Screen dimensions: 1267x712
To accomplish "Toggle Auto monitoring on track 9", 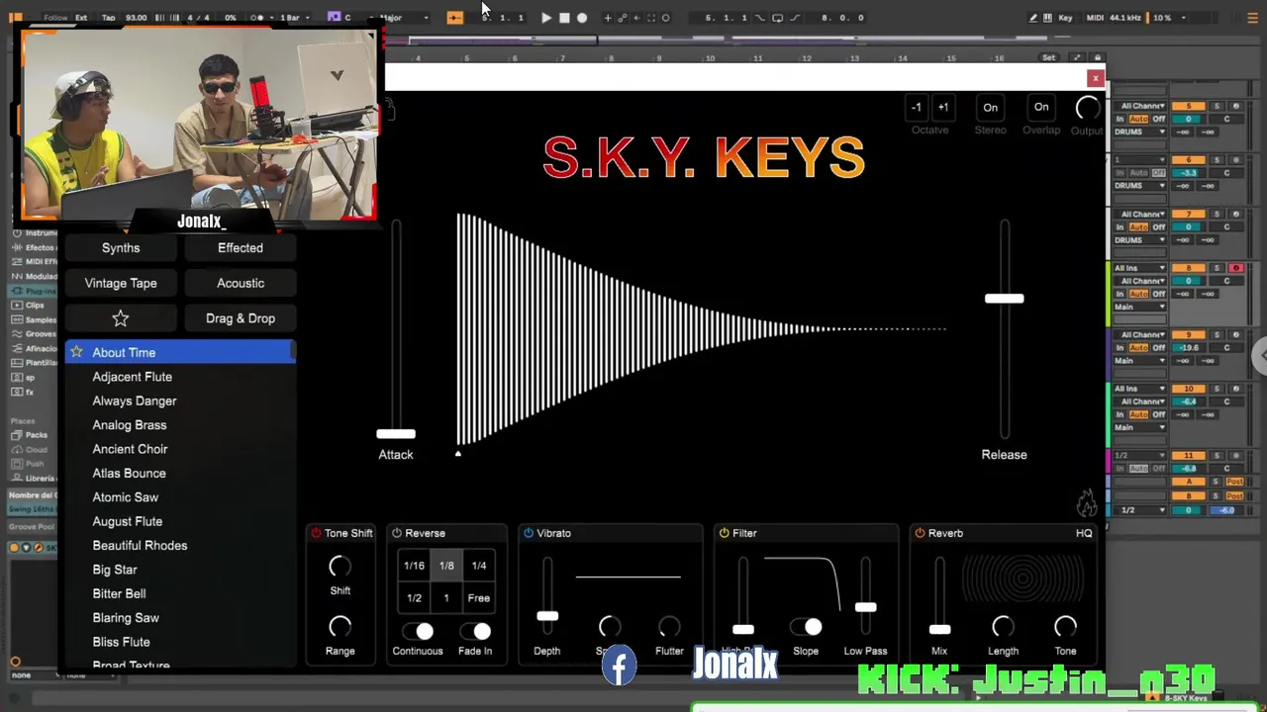I will pos(1138,348).
